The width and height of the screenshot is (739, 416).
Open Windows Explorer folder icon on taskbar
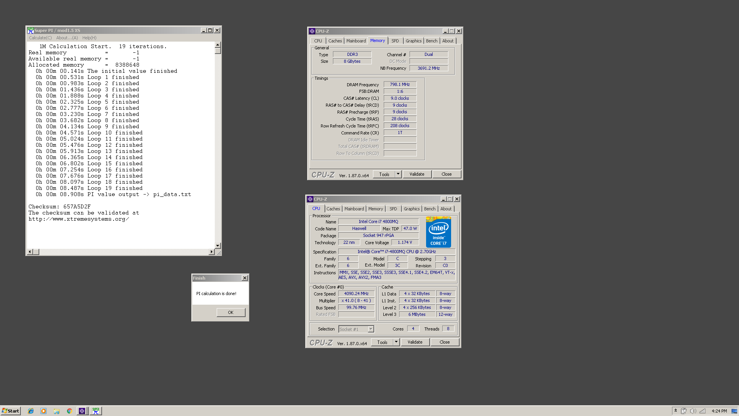57,411
